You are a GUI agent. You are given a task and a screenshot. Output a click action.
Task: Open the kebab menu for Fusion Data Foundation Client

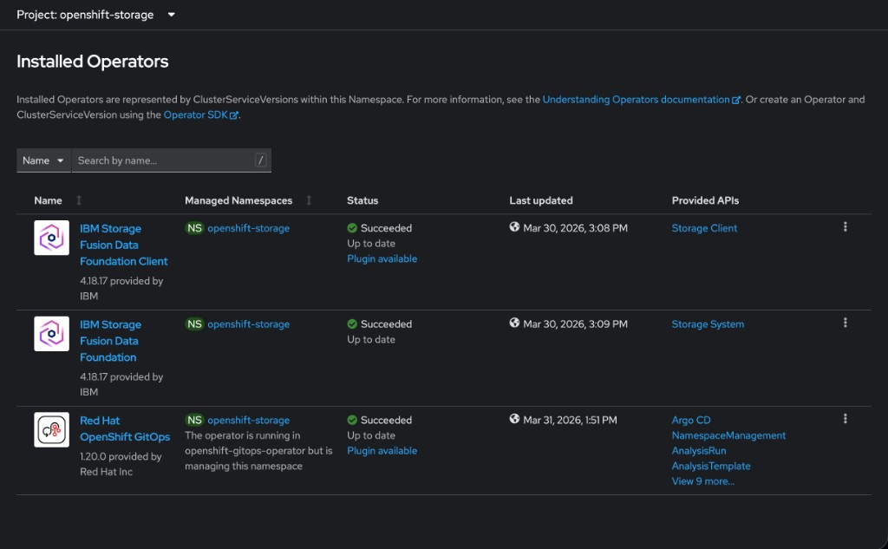point(846,226)
